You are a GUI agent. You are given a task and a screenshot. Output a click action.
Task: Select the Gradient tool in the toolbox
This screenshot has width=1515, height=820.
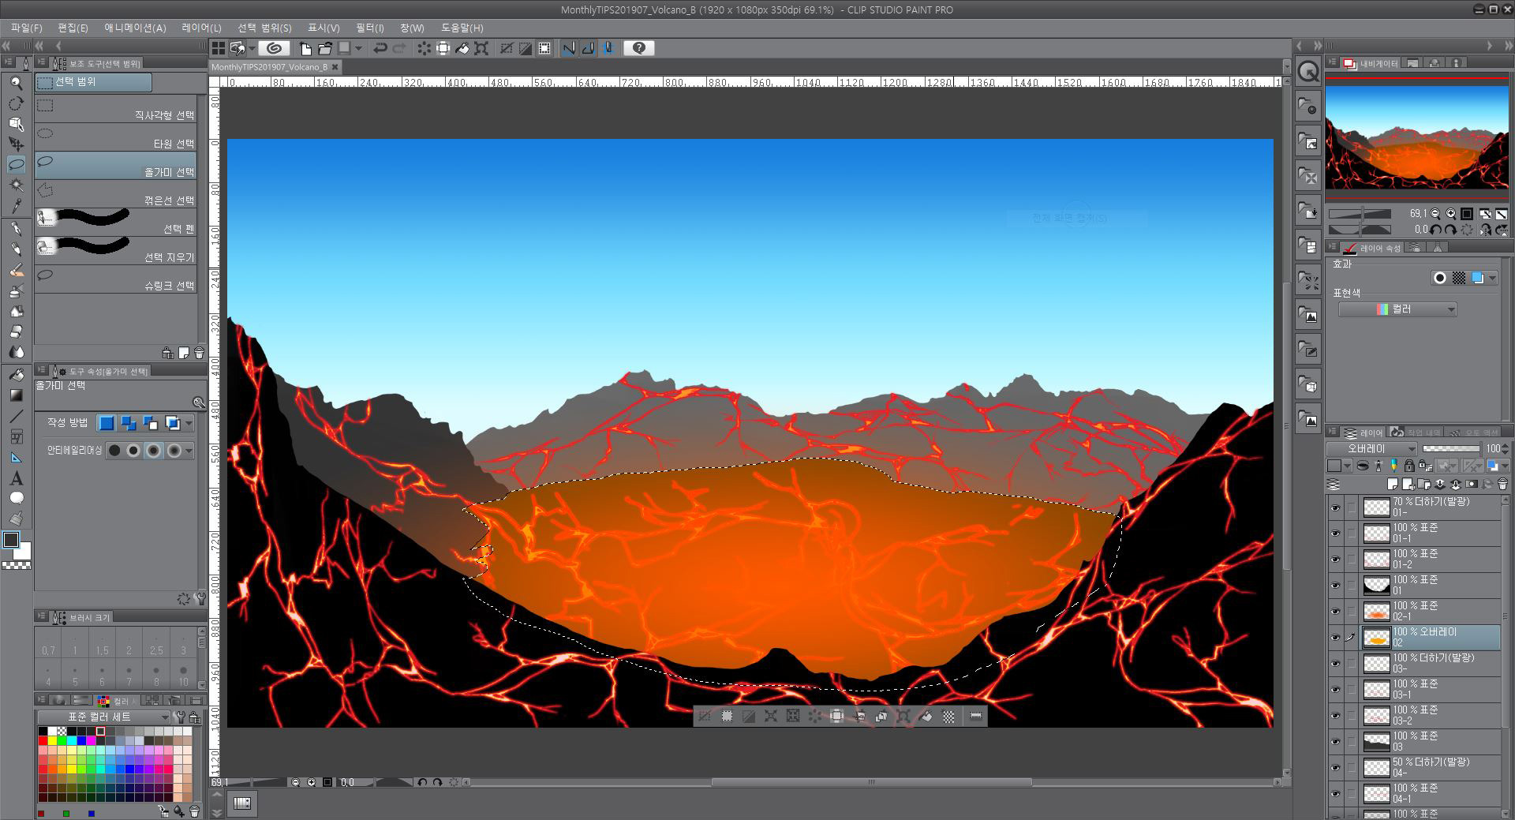pos(16,395)
